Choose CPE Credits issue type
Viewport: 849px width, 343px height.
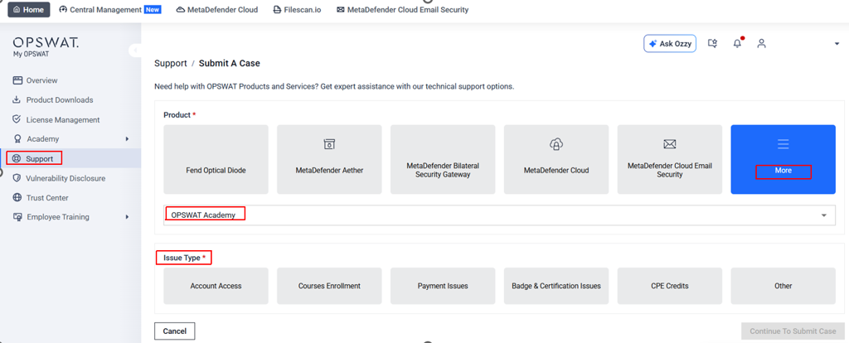[670, 286]
